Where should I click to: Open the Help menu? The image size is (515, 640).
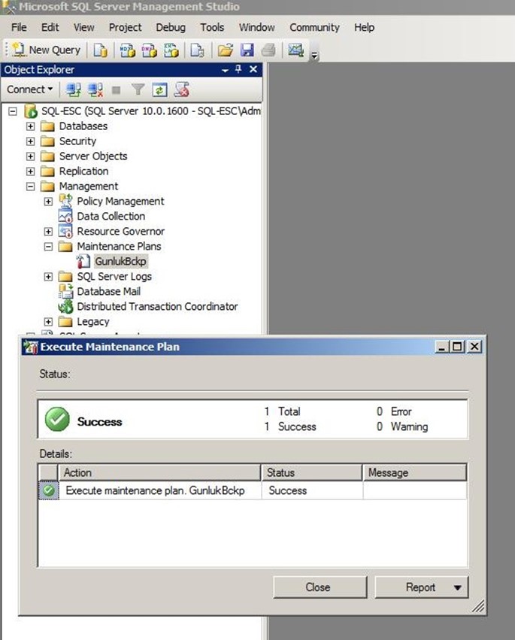tap(364, 27)
